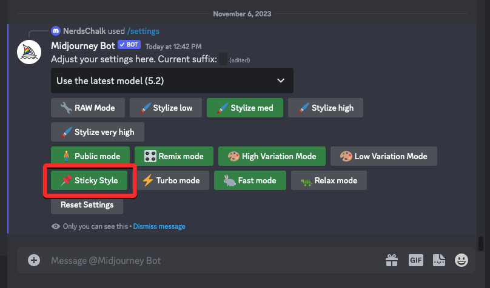490x288 pixels.
Task: Click the November 6, 2023 date divider text
Action: tap(242, 14)
